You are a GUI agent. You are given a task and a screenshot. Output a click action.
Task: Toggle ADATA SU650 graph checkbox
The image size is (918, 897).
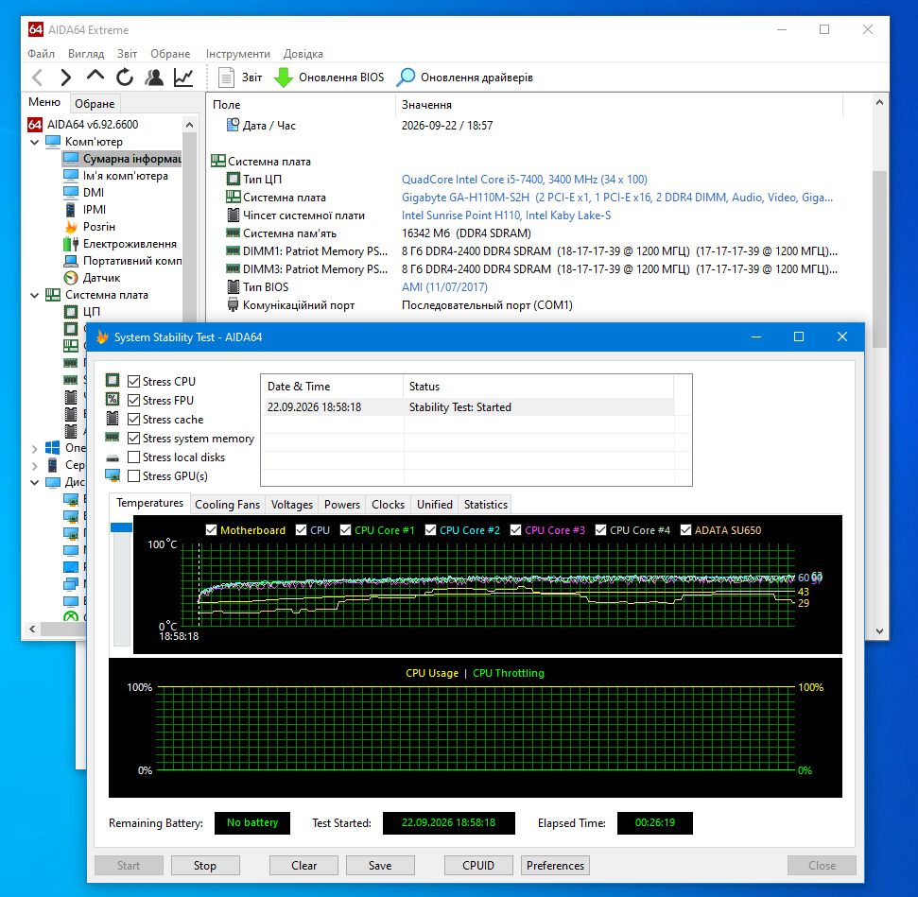click(x=685, y=530)
